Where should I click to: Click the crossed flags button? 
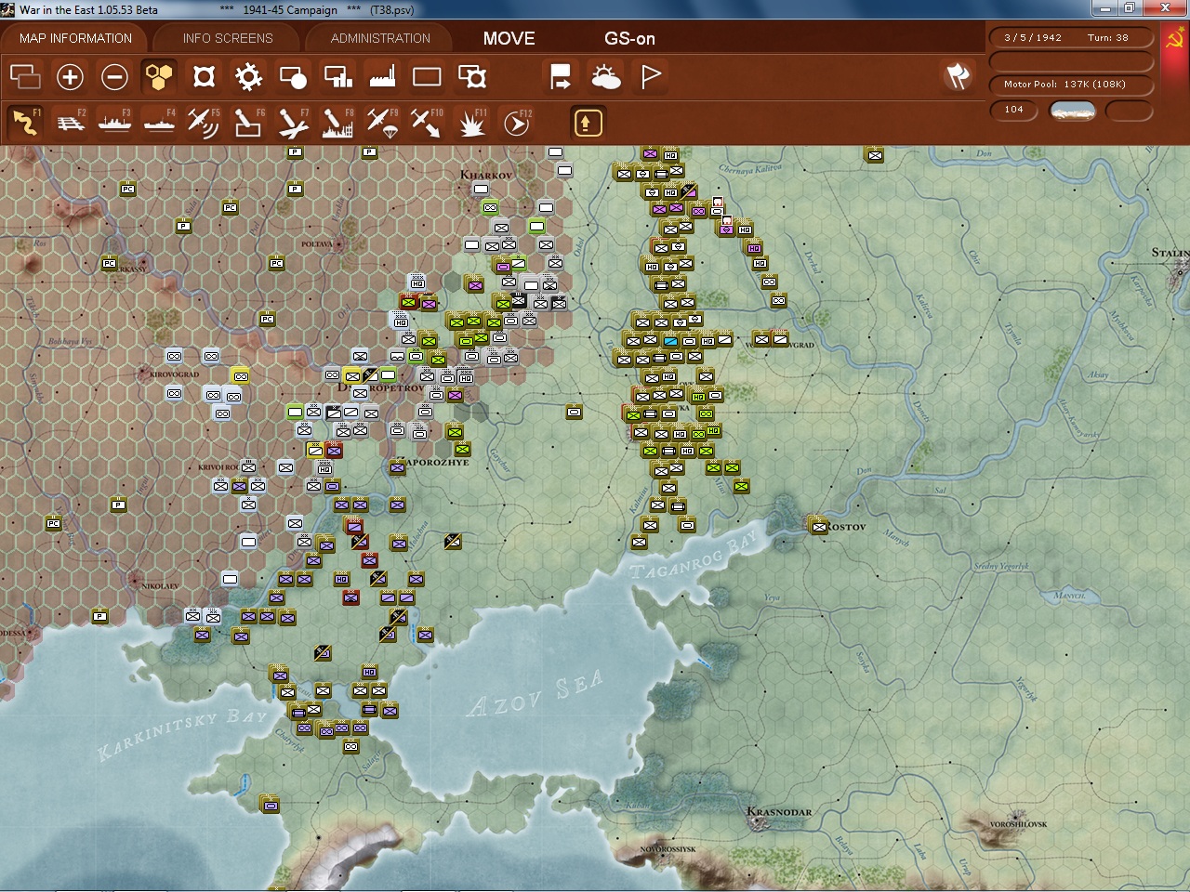958,76
